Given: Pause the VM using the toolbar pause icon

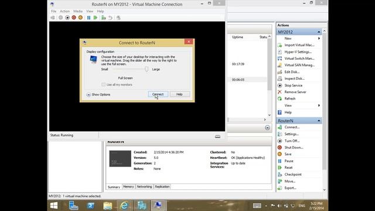Looking at the screenshot, I should (88, 18).
